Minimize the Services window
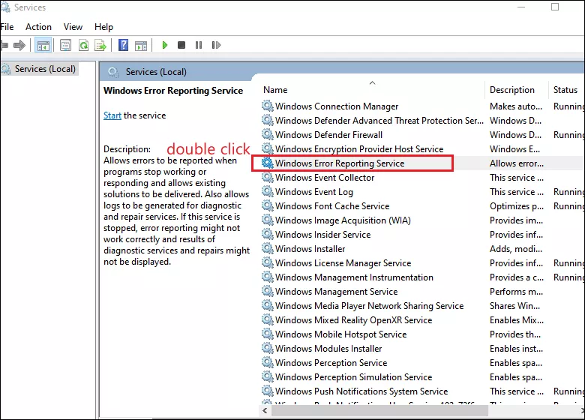 (x=521, y=7)
